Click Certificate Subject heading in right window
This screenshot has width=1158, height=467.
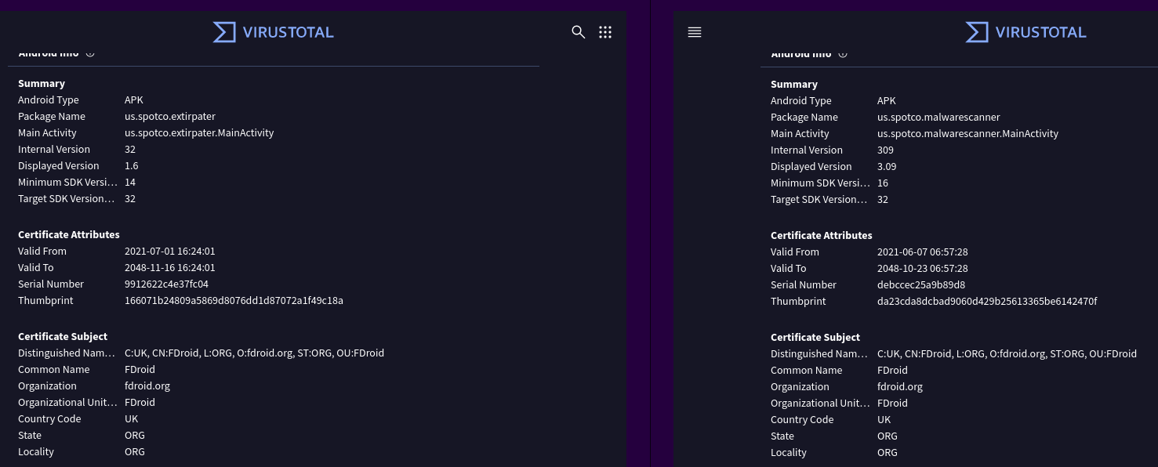tap(815, 338)
